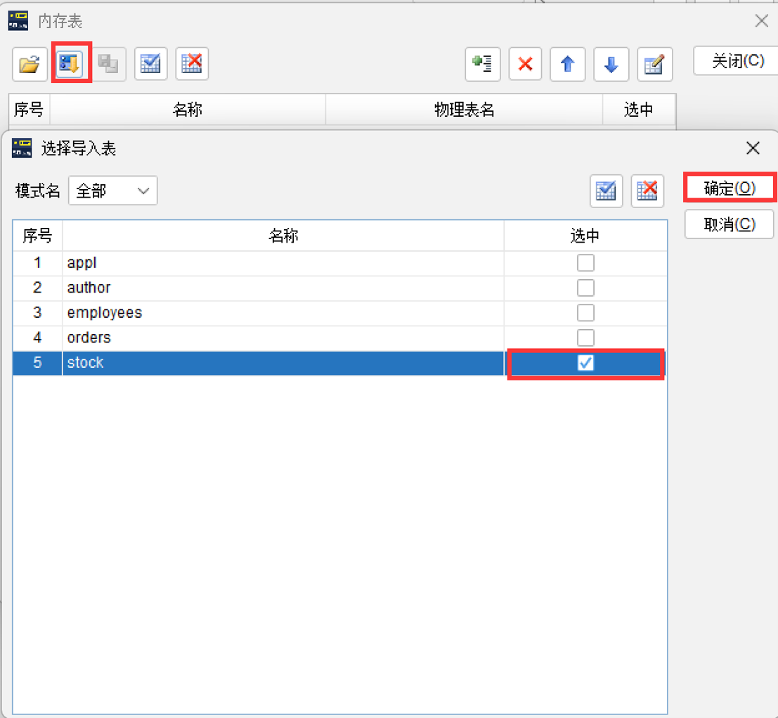Click 确定(O) button
The width and height of the screenshot is (778, 718).
730,188
